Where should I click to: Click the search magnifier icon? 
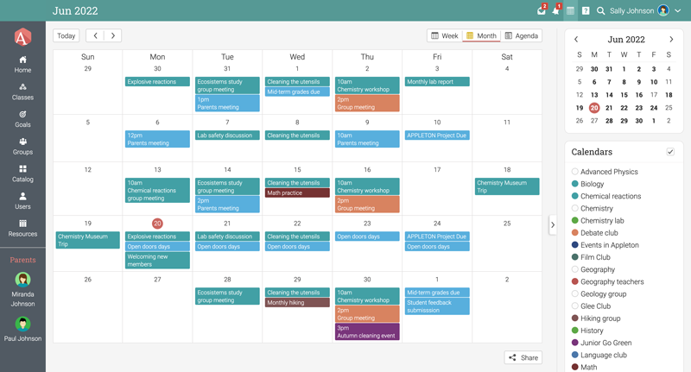click(x=601, y=11)
